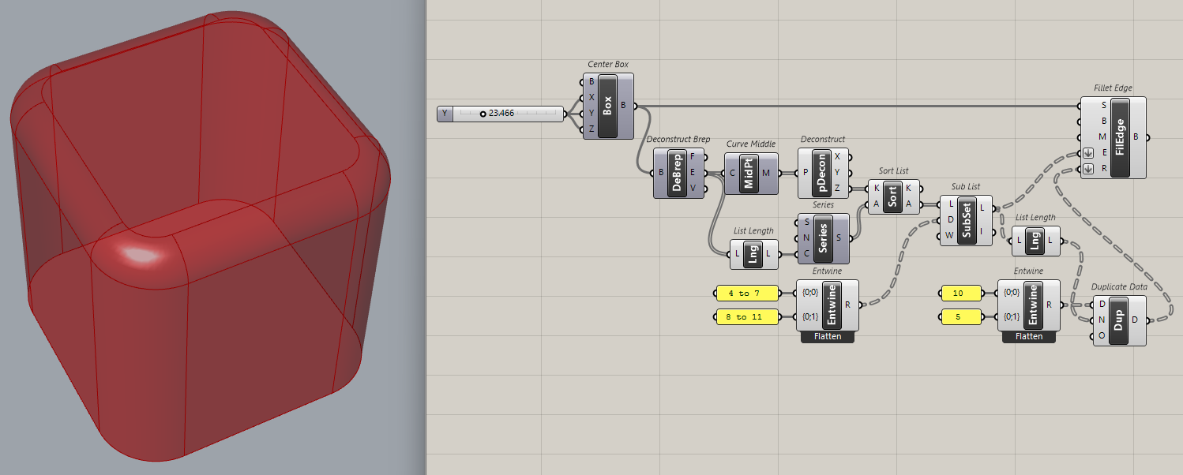Select the SubSet Sub List component
The height and width of the screenshot is (475, 1183).
point(965,220)
